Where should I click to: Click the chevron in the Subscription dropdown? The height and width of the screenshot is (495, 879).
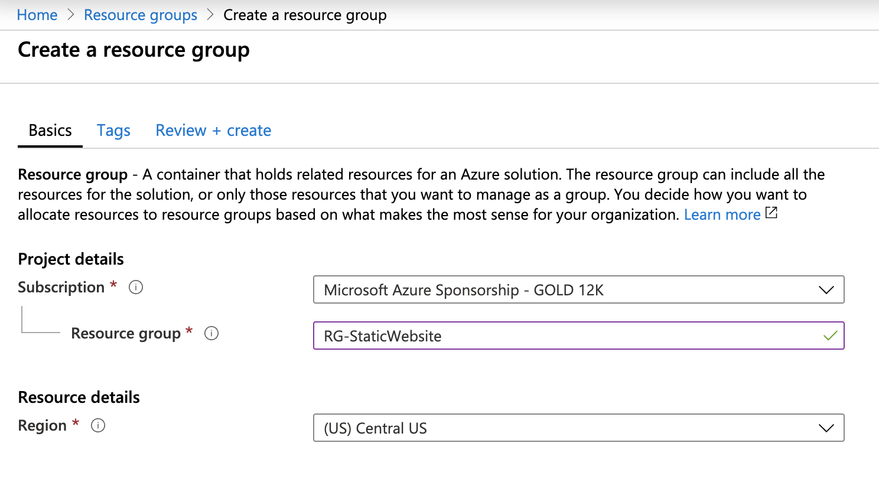[827, 290]
